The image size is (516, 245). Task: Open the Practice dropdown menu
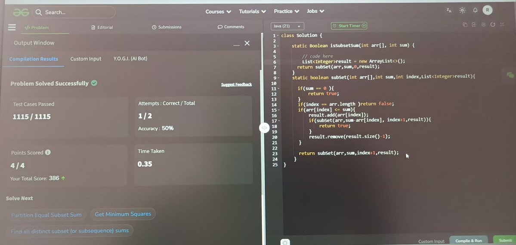pyautogui.click(x=286, y=11)
